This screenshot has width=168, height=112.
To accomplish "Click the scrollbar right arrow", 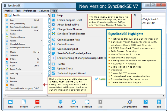I will coord(163,96).
